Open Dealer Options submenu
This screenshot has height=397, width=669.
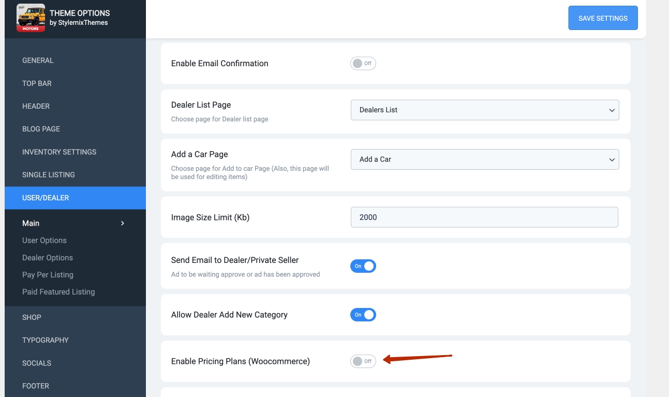[48, 257]
